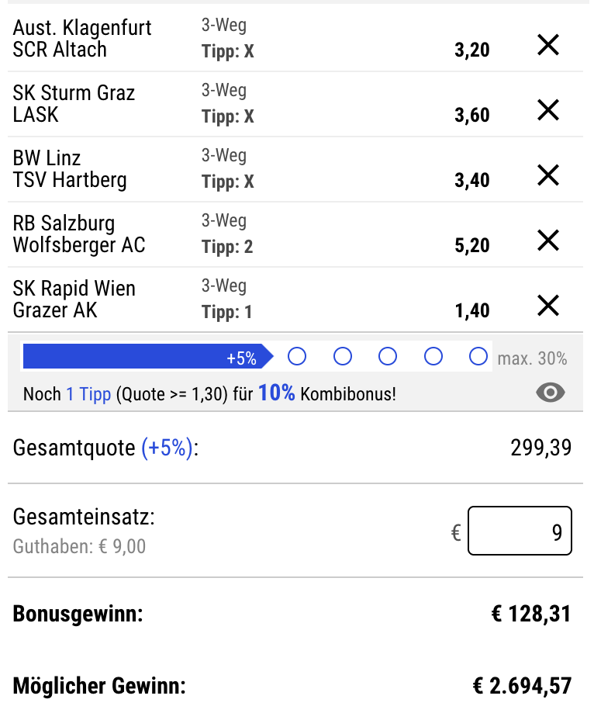The width and height of the screenshot is (594, 720).
Task: Remove the BW Linz vs TSV Hartberg bet
Action: pyautogui.click(x=548, y=175)
